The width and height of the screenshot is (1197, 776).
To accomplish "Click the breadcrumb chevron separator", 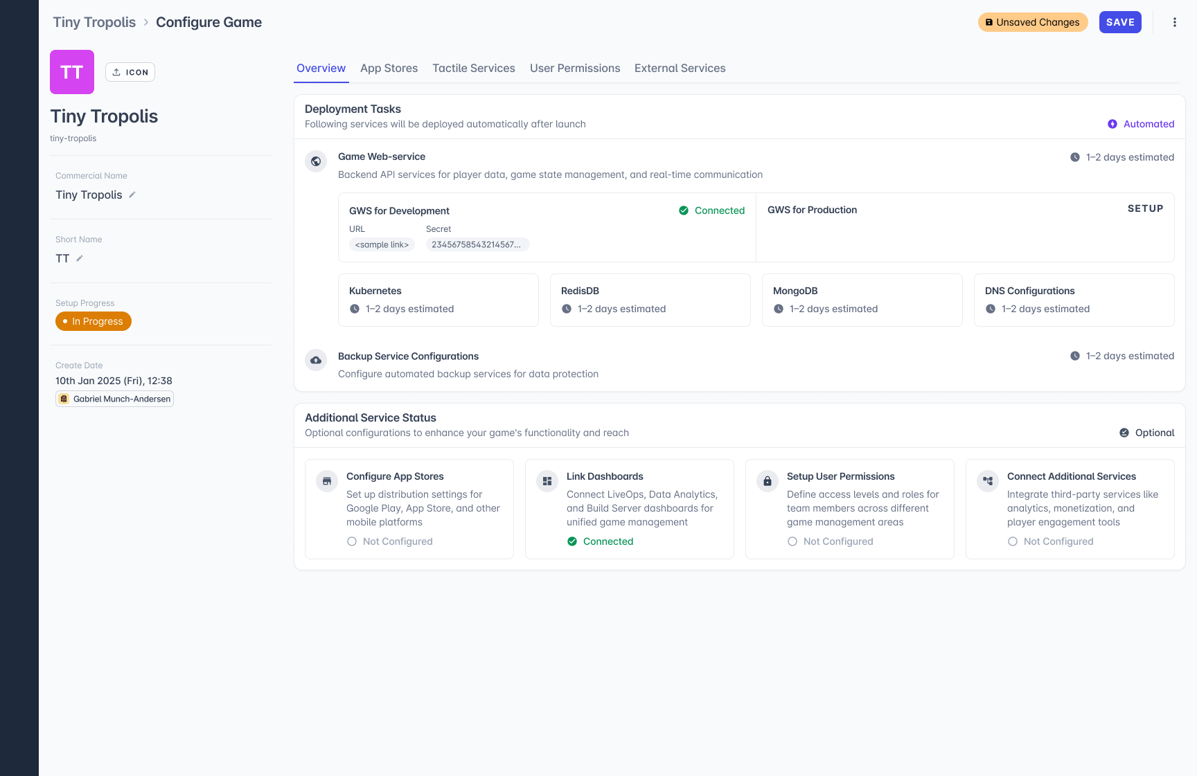I will (146, 22).
